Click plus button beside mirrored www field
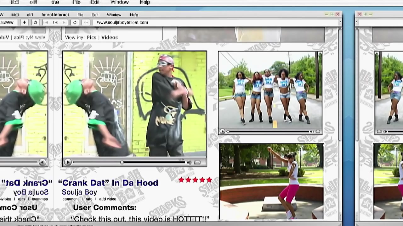 tap(24, 23)
